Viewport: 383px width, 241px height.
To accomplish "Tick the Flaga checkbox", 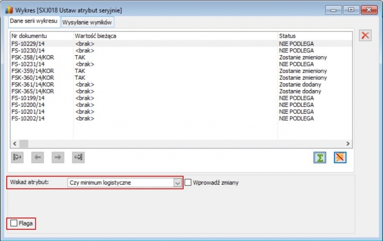I will pos(14,223).
